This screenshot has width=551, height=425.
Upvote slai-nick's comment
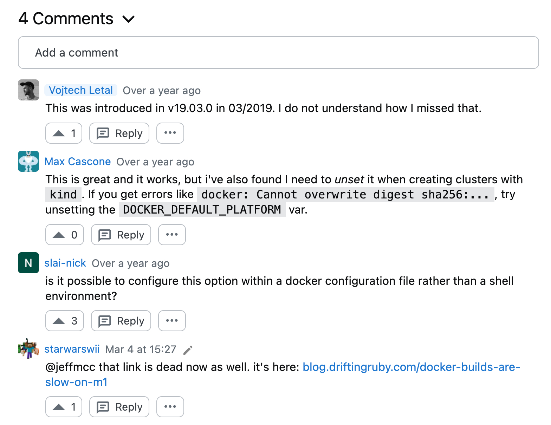click(65, 321)
